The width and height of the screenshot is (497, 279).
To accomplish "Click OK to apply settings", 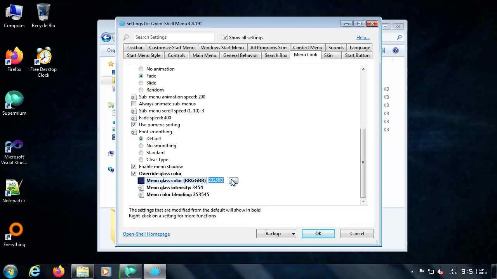I will (318, 234).
